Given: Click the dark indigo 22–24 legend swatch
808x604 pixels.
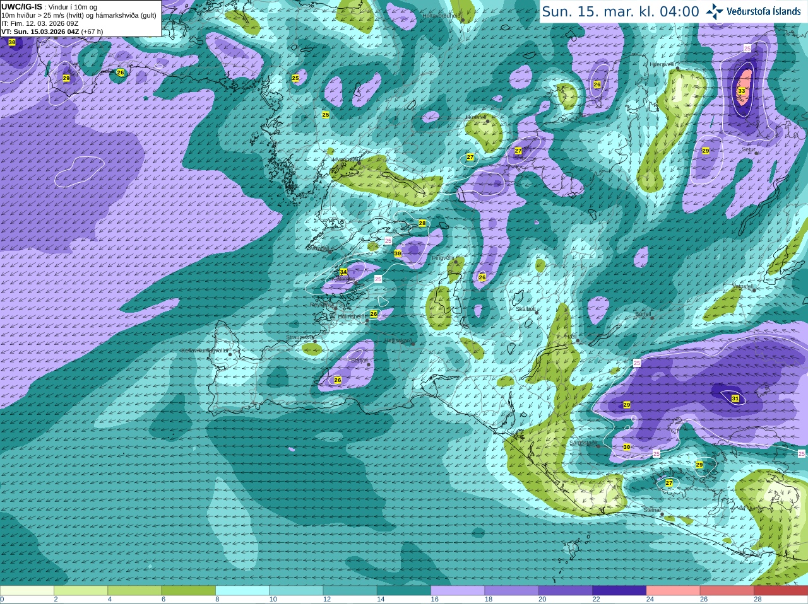Looking at the screenshot, I should tap(619, 591).
